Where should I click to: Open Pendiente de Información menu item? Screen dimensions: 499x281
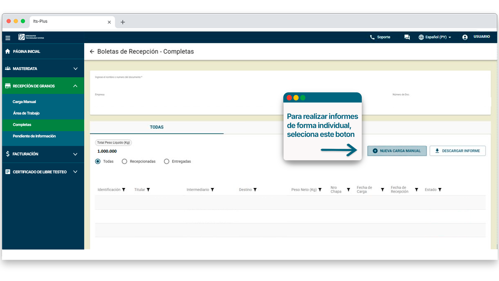point(34,136)
